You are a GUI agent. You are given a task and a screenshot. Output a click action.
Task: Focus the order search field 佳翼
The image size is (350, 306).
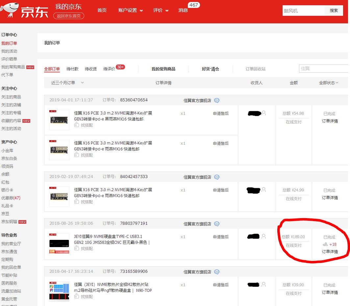click(x=323, y=68)
